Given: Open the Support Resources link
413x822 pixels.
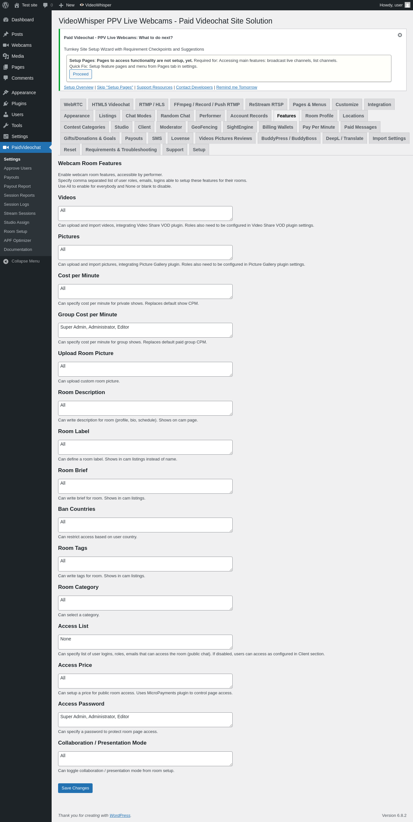Looking at the screenshot, I should 155,87.
